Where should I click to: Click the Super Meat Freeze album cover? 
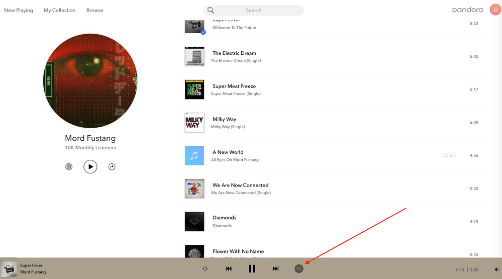point(194,89)
